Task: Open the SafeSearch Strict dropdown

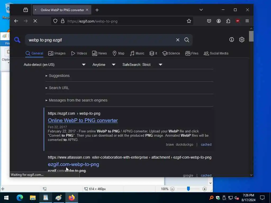Action: pyautogui.click(x=142, y=64)
